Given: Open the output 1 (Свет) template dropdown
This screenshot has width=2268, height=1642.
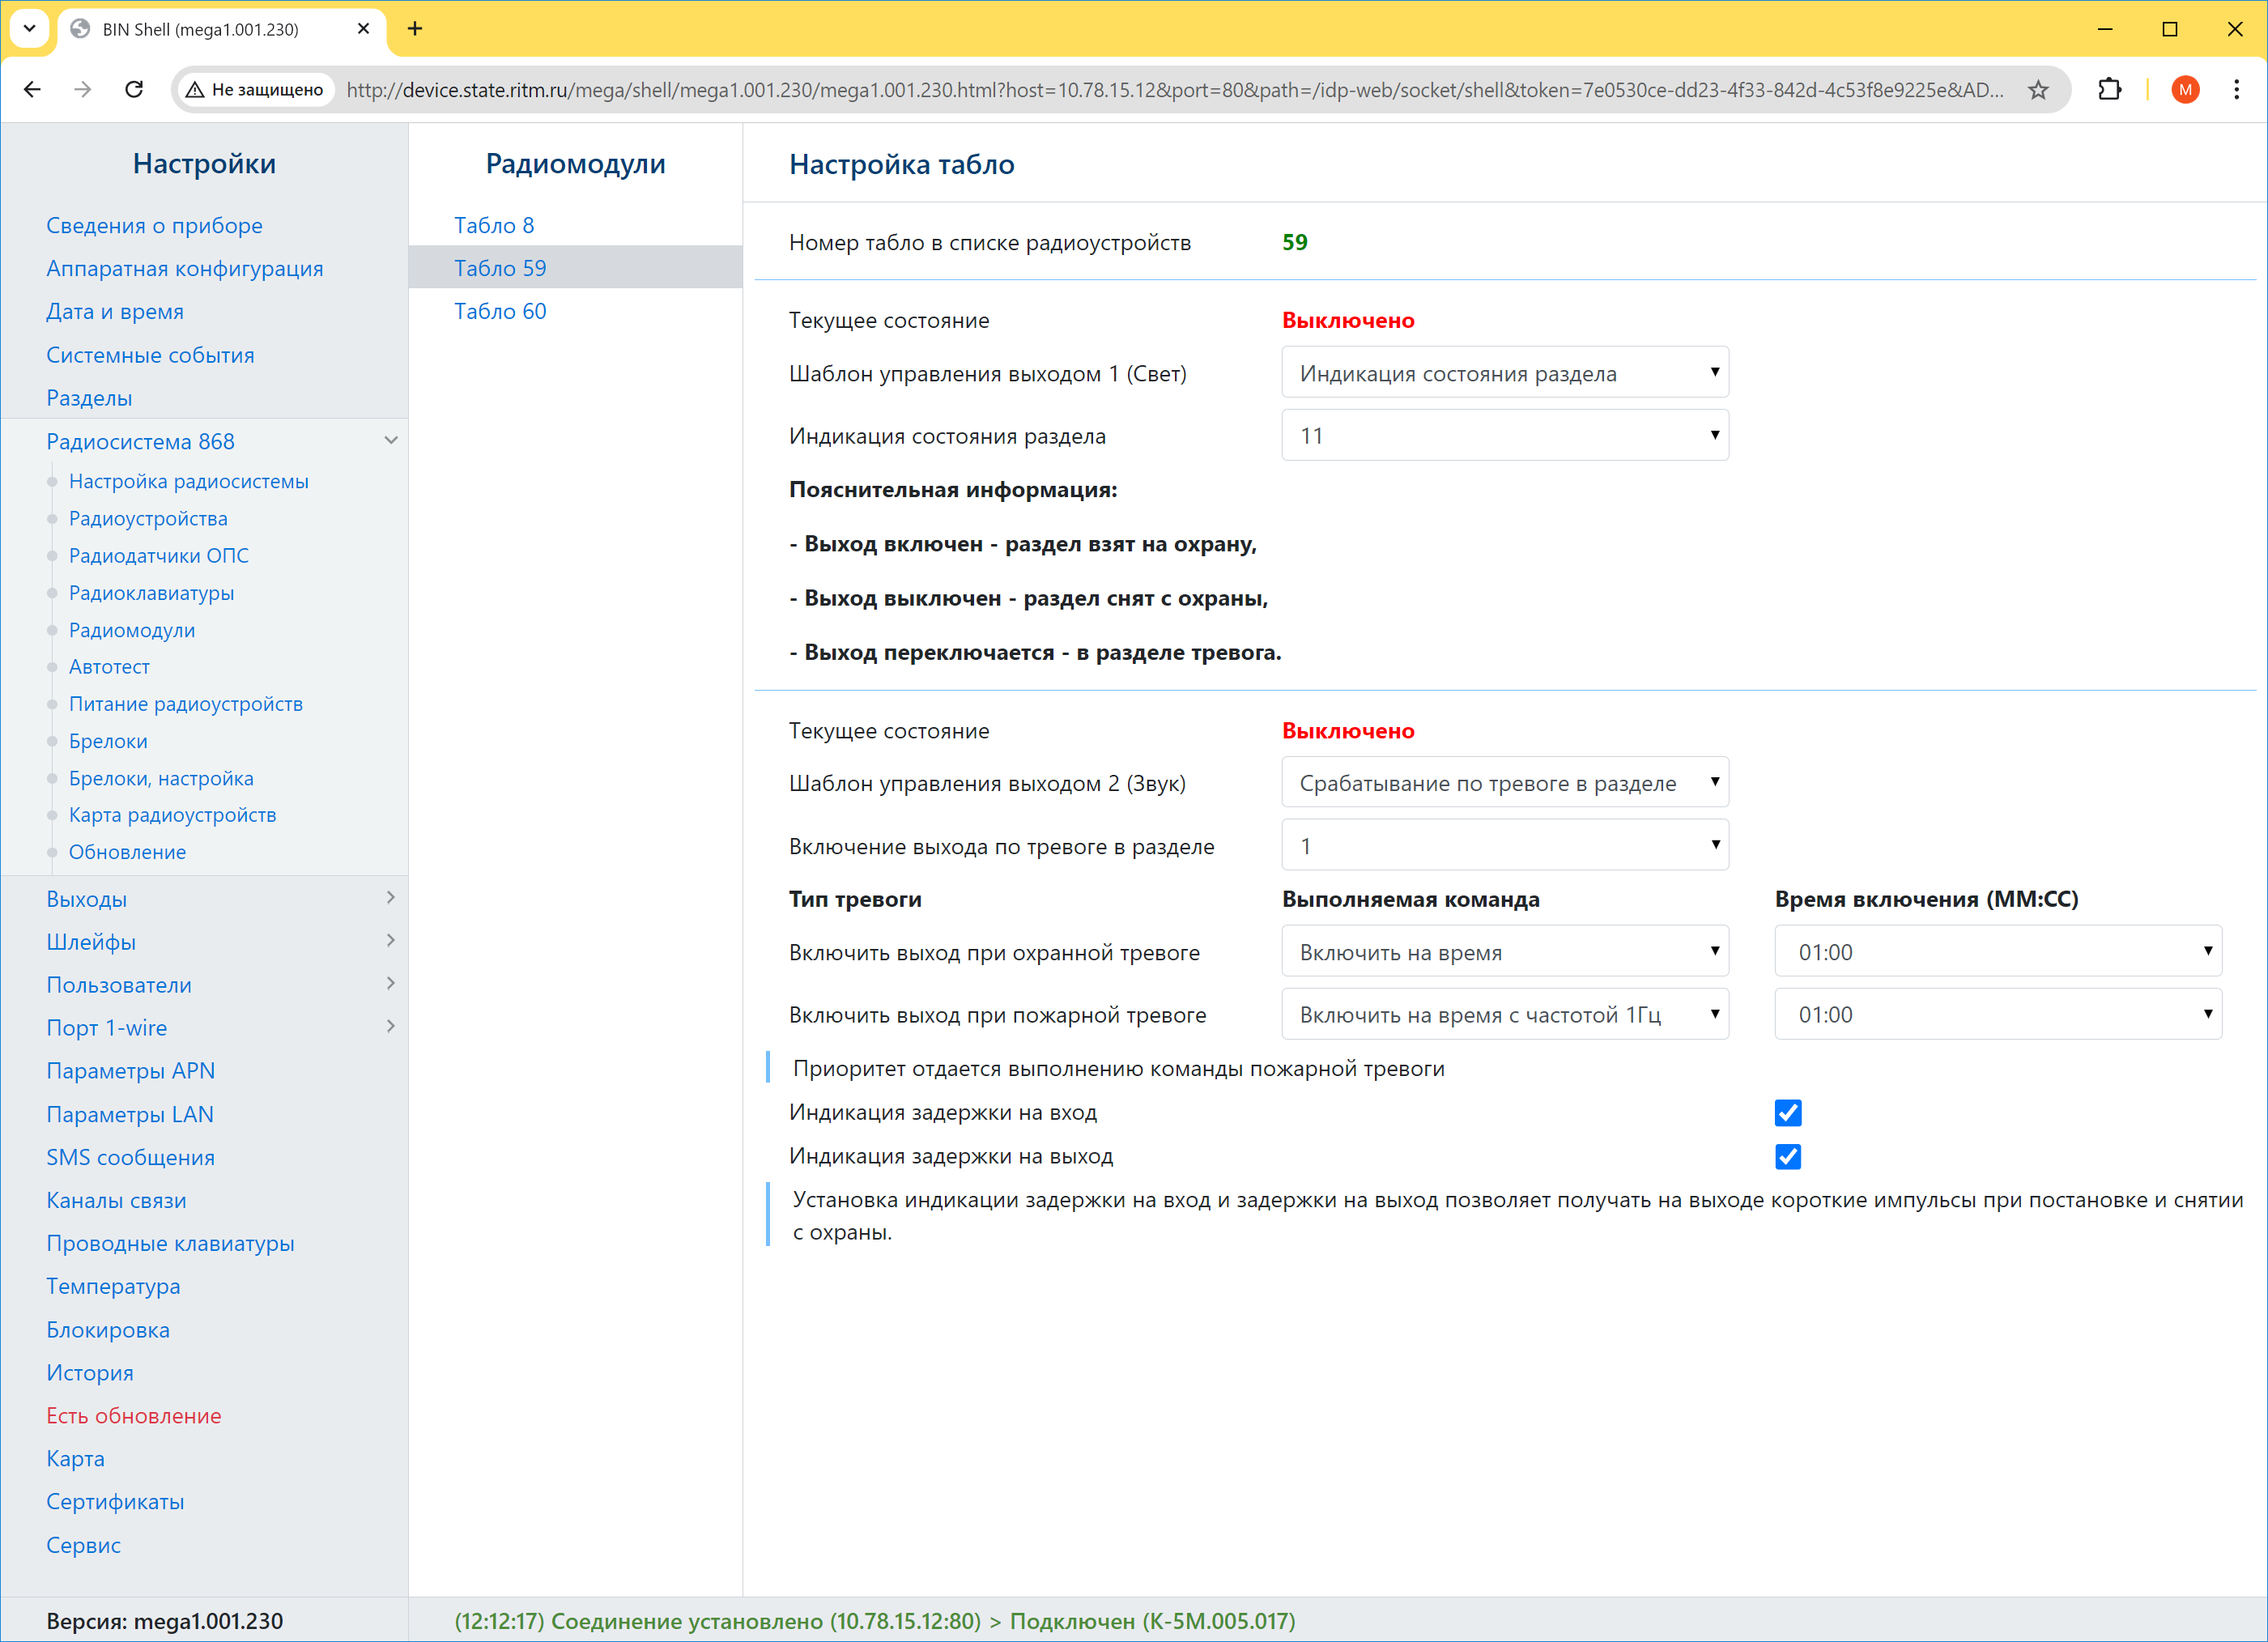Looking at the screenshot, I should click(1504, 373).
